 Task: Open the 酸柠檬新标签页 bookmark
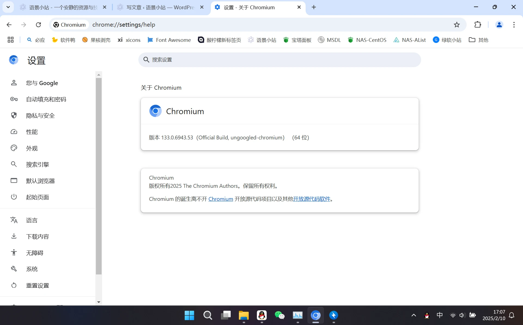click(219, 40)
